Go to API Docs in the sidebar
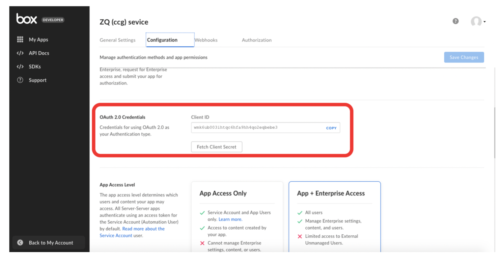Viewport: 504px width, 258px height. tap(39, 53)
